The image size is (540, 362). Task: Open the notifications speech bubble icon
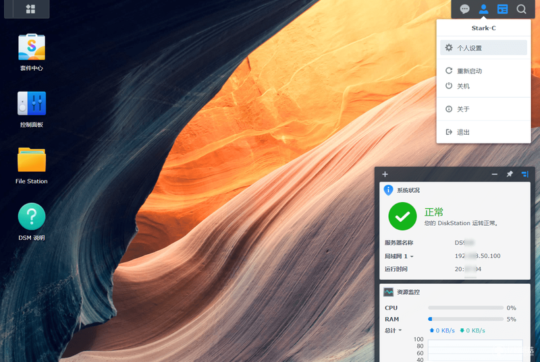coord(464,9)
